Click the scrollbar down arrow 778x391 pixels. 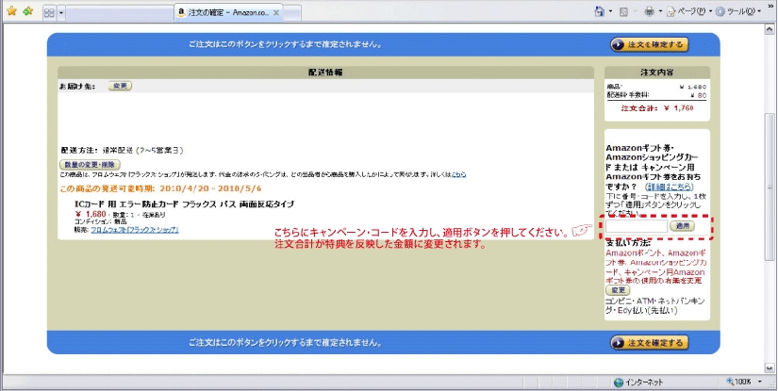pos(770,367)
